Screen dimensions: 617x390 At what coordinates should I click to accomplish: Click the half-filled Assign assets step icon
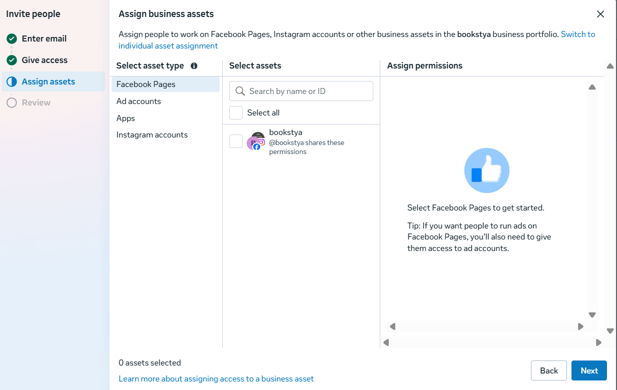[12, 81]
